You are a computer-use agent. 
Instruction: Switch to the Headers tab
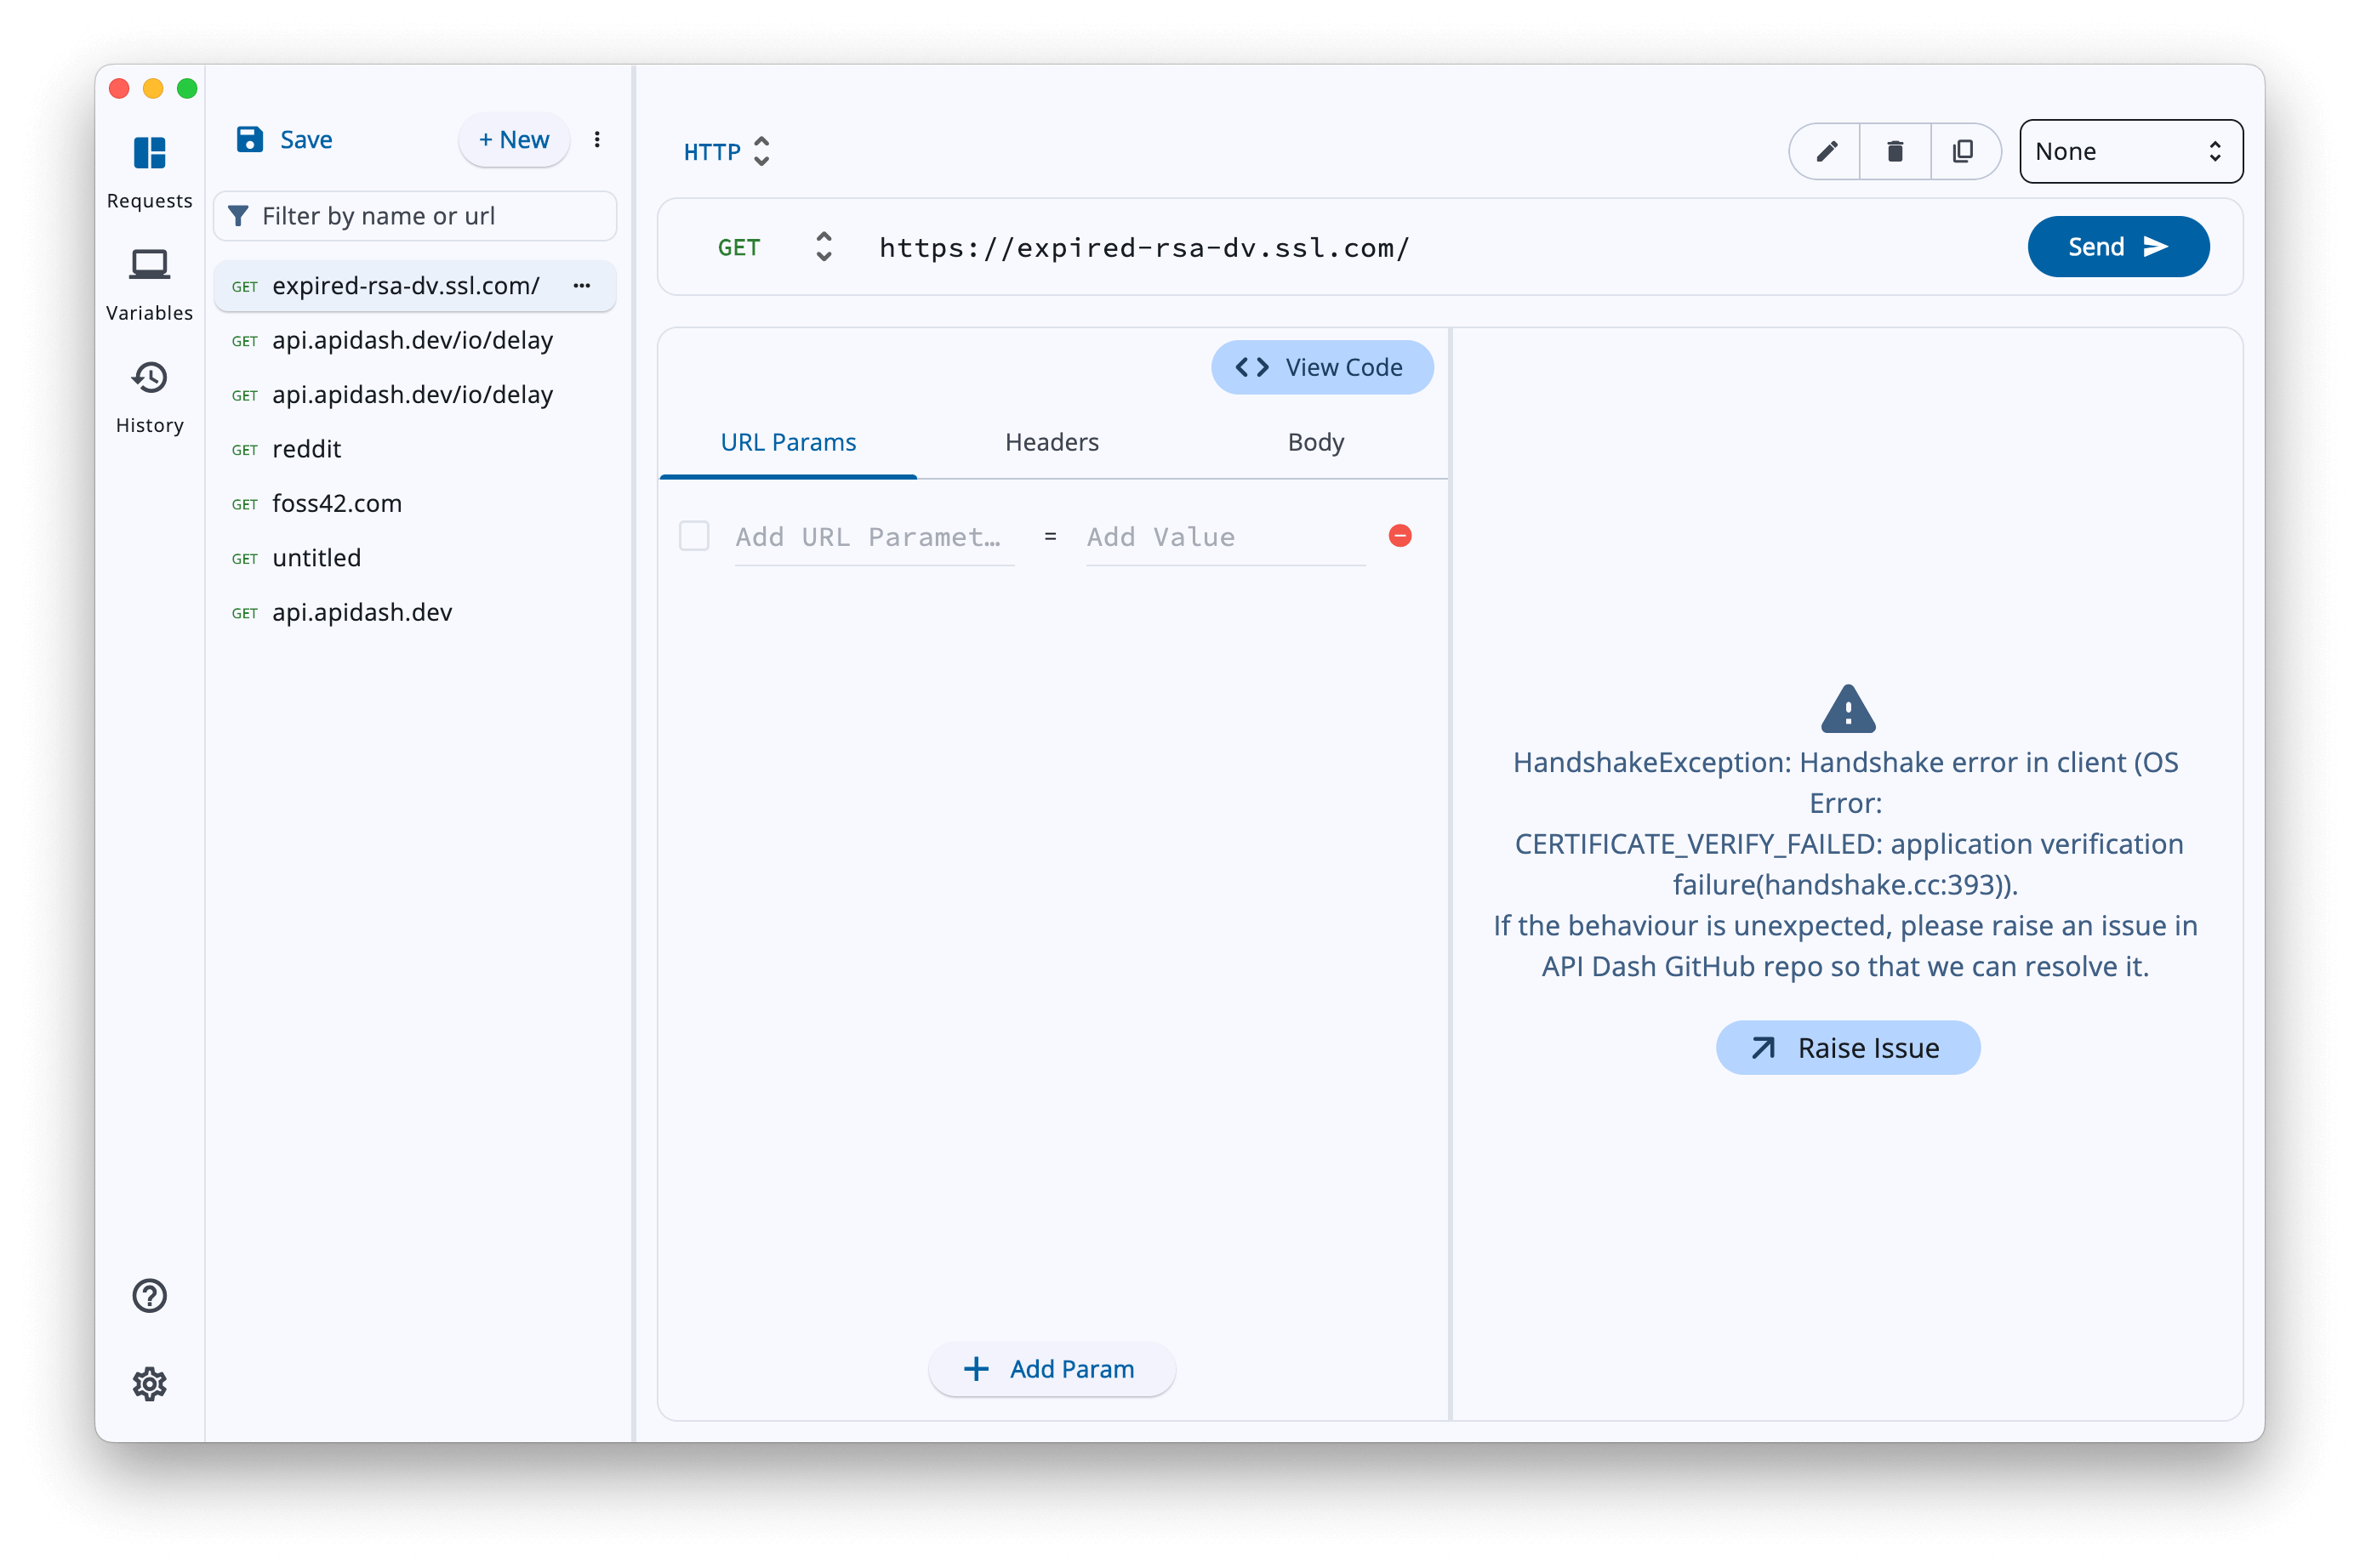click(x=1052, y=442)
